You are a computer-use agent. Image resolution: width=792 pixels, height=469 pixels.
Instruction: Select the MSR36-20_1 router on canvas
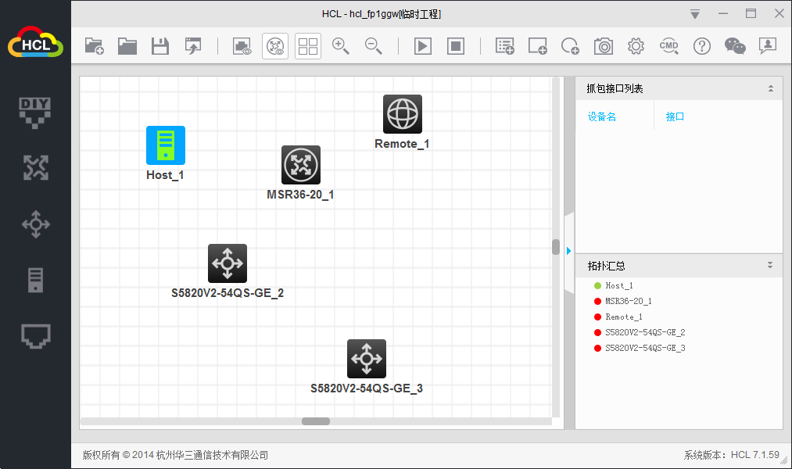[x=301, y=165]
